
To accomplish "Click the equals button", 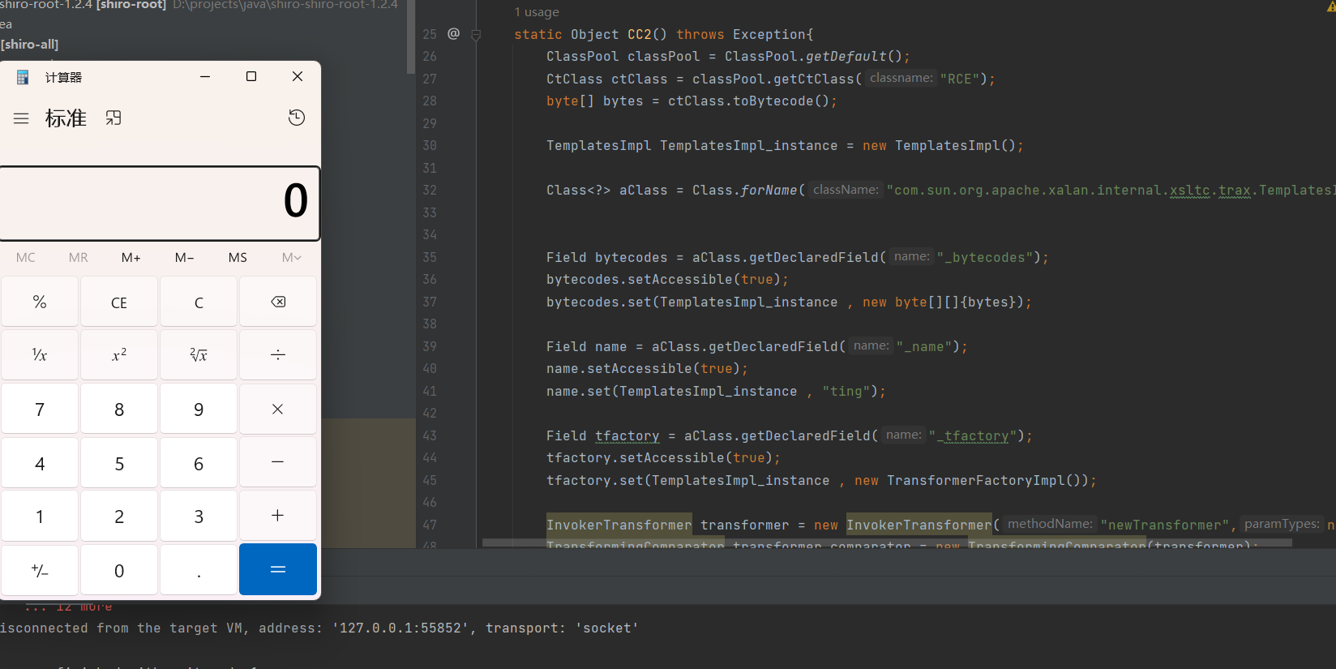I will 278,569.
